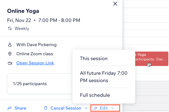This screenshot has width=169, height=112.
Task: Click the pencil Edit icon
Action: point(95,108)
